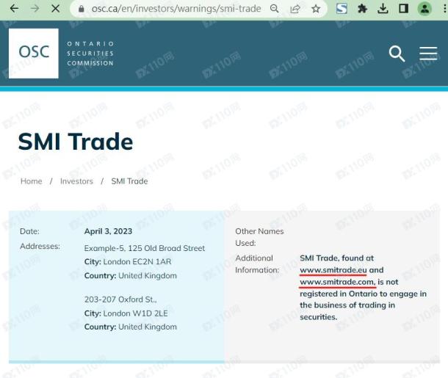The image size is (448, 378).
Task: Click the zoom magnifier icon in address bar
Action: pos(274,9)
